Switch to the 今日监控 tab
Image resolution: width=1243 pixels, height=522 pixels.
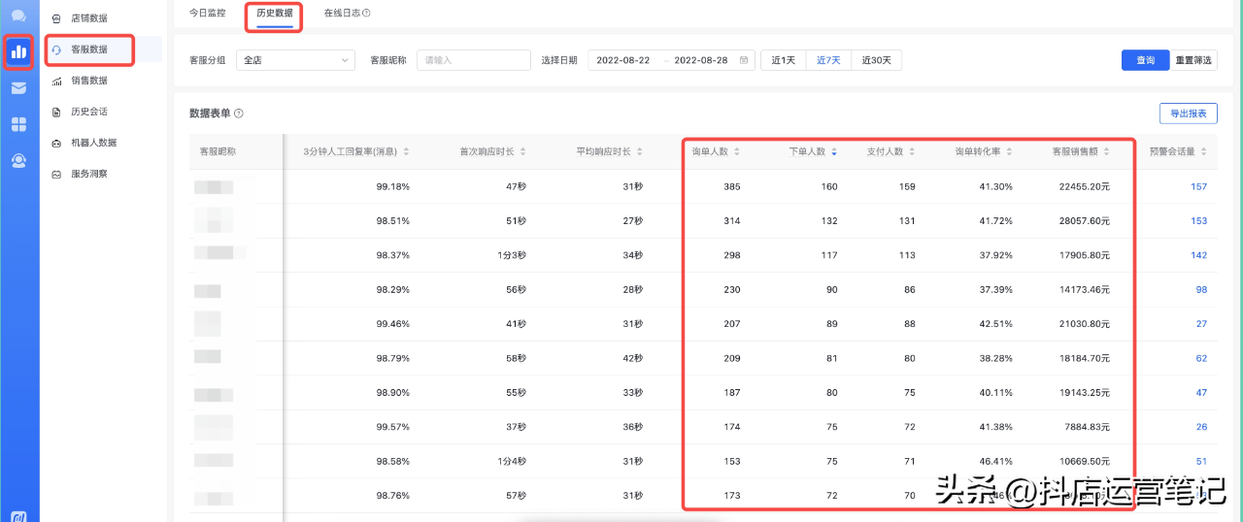207,14
